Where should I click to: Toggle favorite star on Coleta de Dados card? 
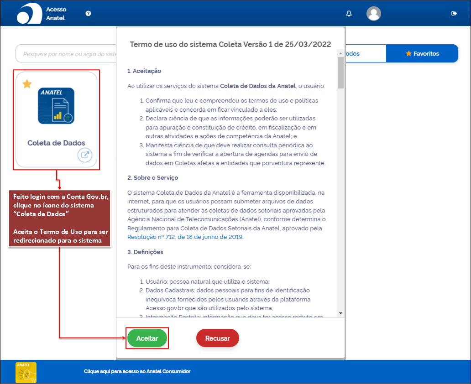click(27, 84)
